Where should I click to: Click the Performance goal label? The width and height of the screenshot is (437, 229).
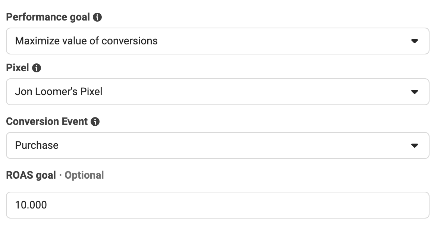tap(48, 17)
